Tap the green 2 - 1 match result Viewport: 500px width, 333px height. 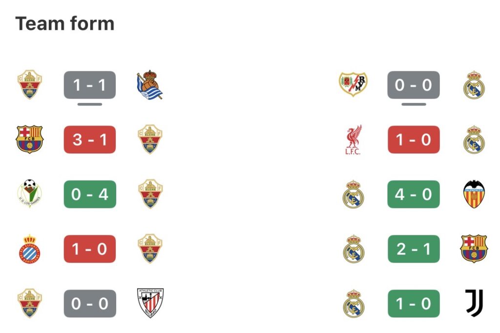coord(414,249)
